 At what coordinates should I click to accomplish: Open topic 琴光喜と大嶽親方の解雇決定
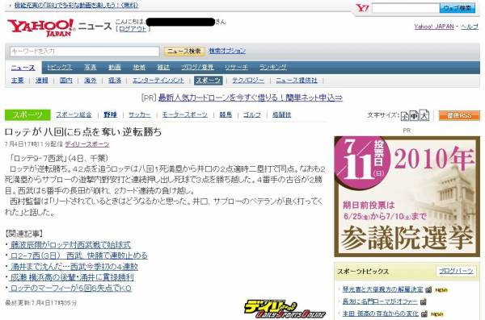[382, 289]
